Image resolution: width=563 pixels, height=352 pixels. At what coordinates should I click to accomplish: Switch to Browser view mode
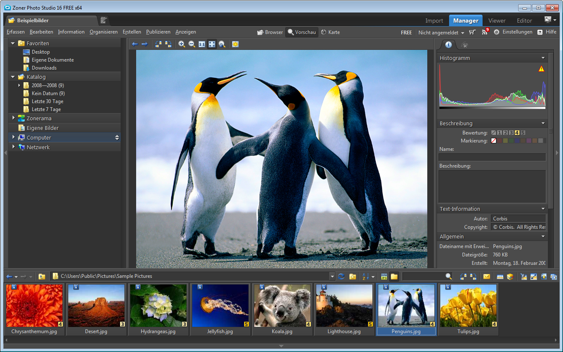coord(270,32)
